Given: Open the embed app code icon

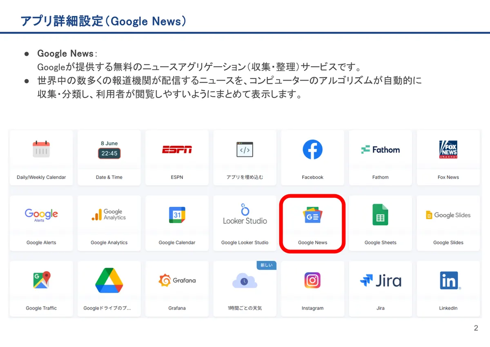Looking at the screenshot, I should [245, 150].
